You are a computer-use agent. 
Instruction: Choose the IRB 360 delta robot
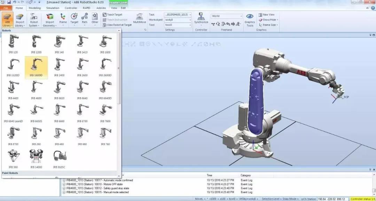pyautogui.click(x=13, y=158)
